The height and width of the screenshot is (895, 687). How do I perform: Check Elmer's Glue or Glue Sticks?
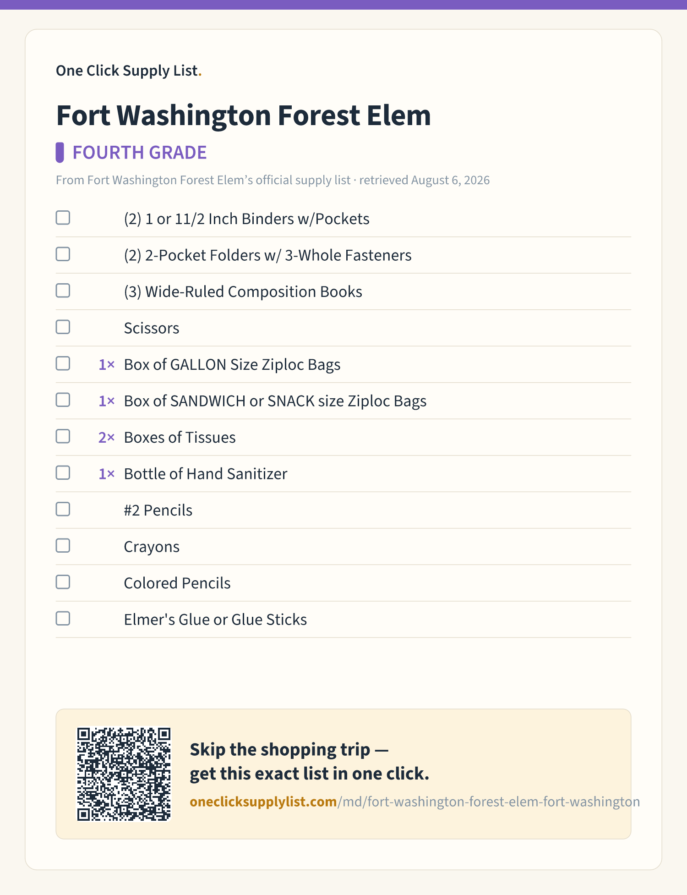pos(63,618)
